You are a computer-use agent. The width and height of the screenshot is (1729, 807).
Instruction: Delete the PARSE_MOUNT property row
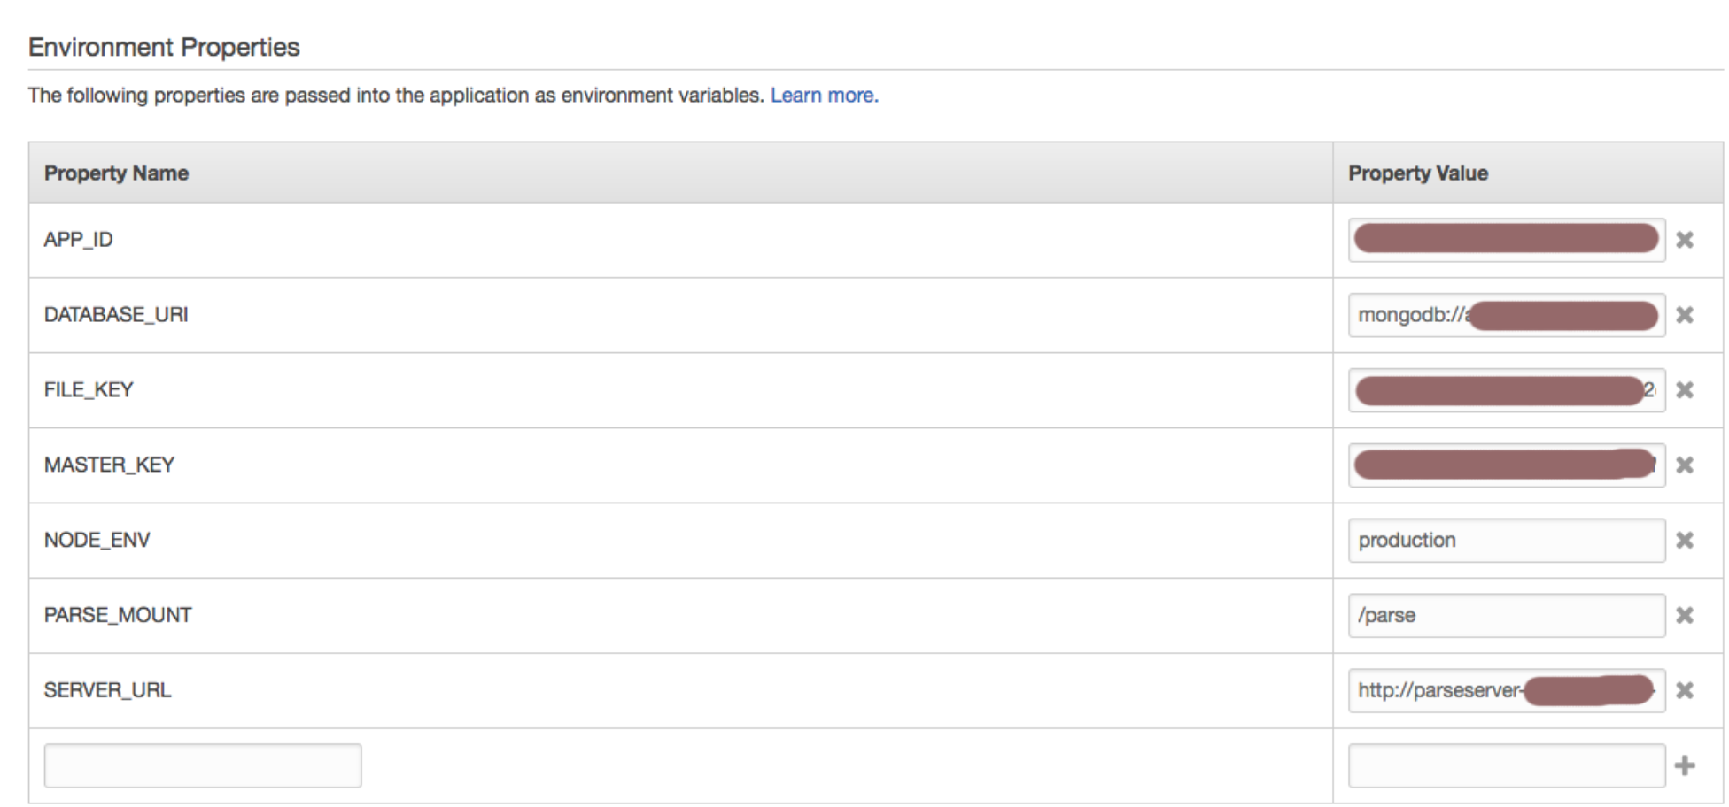point(1684,616)
